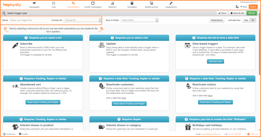
Task: Open the Integrations plug icon
Action: 171,3
